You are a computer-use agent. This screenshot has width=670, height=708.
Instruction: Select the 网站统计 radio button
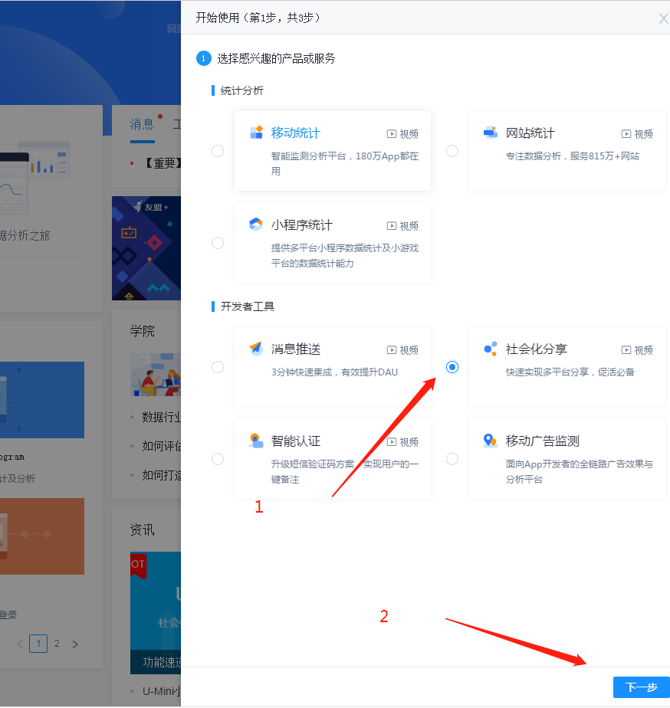point(452,151)
